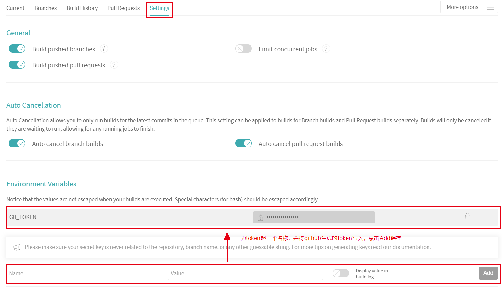This screenshot has width=502, height=293.
Task: Delete the GH_TOKEN variable with trash icon
Action: tap(467, 216)
